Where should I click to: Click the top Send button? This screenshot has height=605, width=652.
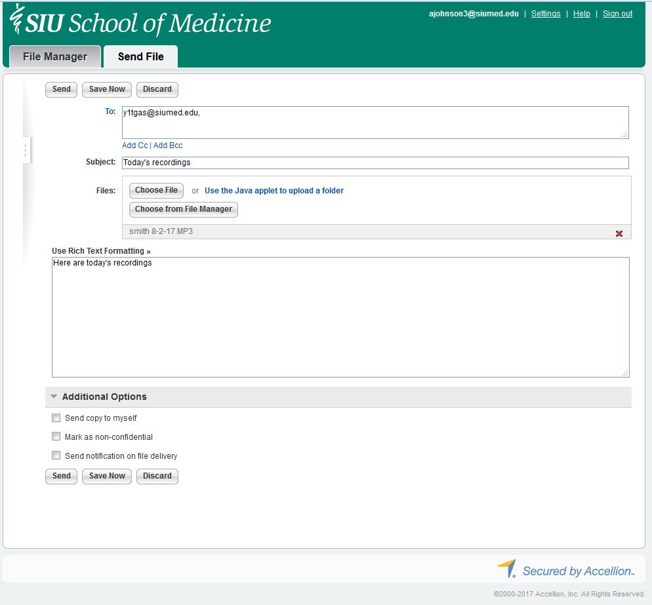61,89
